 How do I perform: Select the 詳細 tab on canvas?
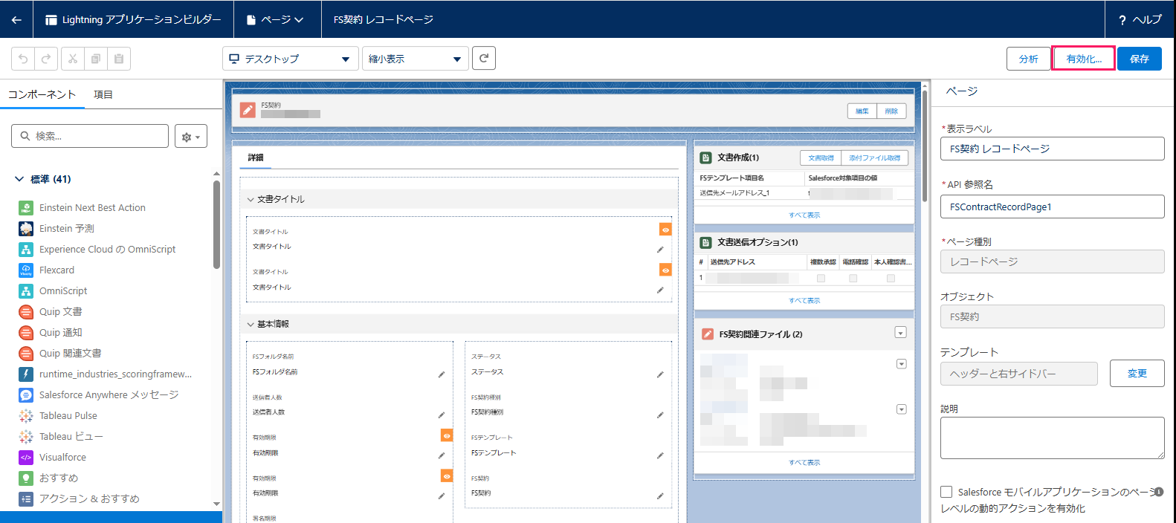[x=256, y=157]
